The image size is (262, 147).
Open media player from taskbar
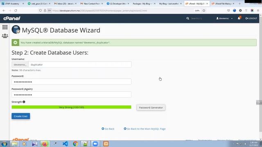25,144
